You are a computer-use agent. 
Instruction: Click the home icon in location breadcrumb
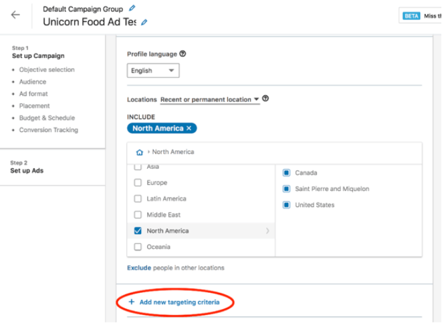(140, 152)
